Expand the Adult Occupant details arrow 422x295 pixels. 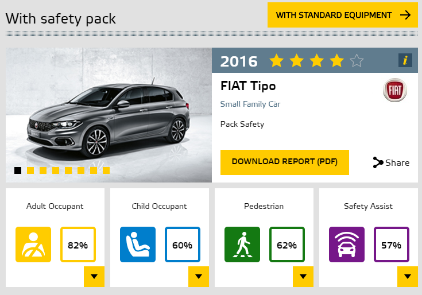pyautogui.click(x=94, y=277)
